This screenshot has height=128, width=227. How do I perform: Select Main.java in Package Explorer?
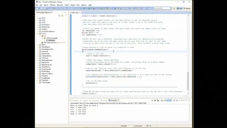click(x=51, y=40)
